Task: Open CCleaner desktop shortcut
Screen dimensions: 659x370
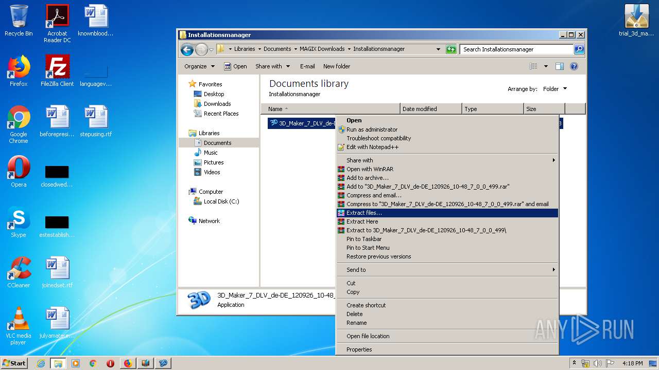Action: click(19, 272)
